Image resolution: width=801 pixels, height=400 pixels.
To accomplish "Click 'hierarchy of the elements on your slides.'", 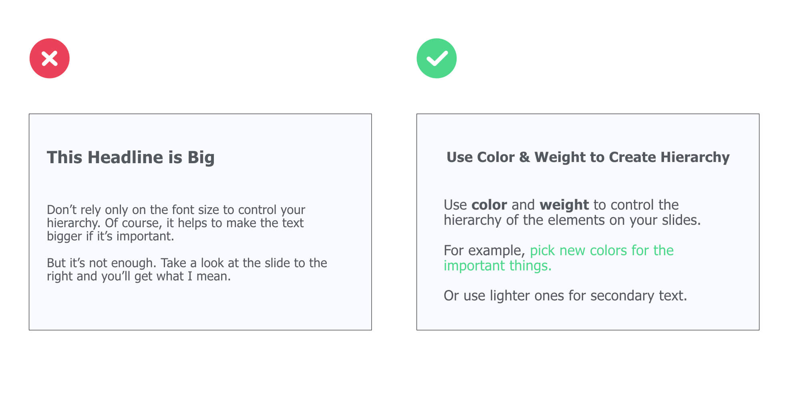I will point(572,220).
